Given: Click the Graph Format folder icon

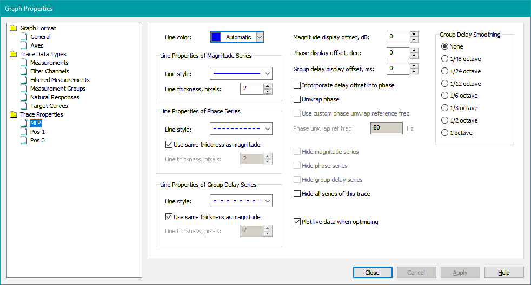Looking at the screenshot, I should pos(14,28).
